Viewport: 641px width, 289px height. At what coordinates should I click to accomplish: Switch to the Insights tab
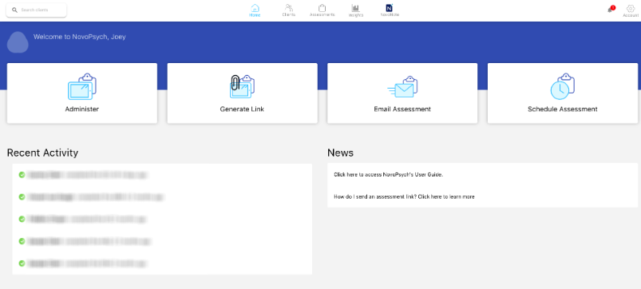coord(356,10)
